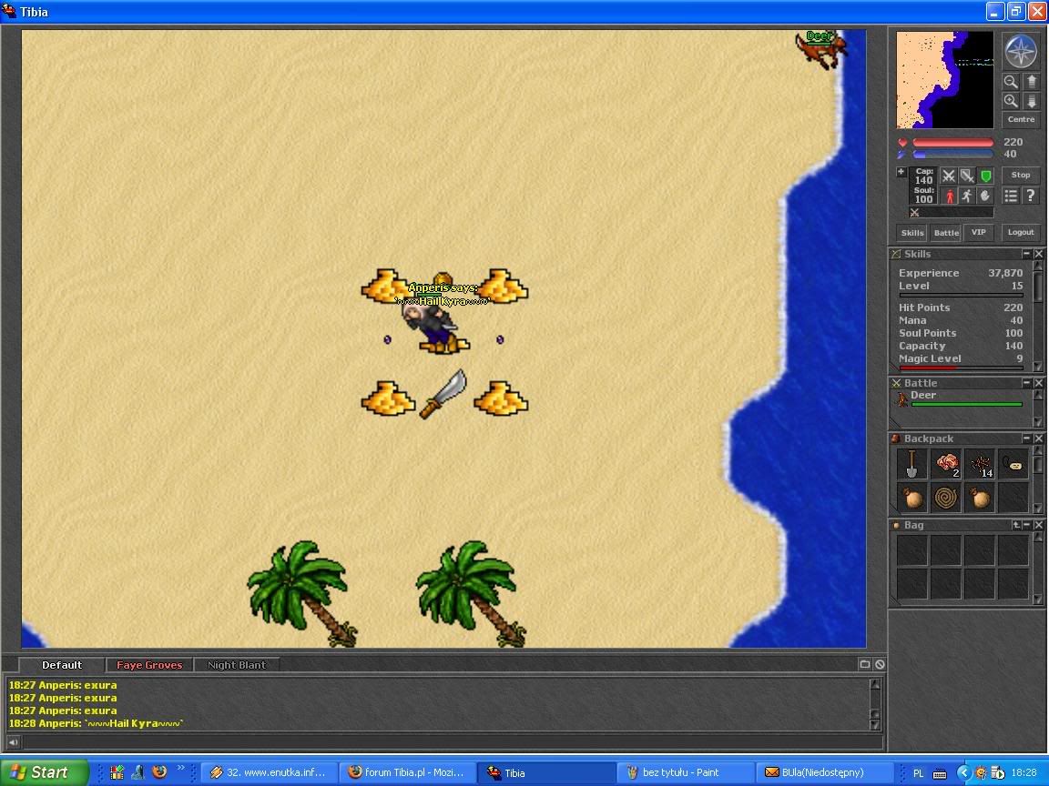
Task: Click the Backpack scroll-down arrow
Action: [x=1038, y=509]
